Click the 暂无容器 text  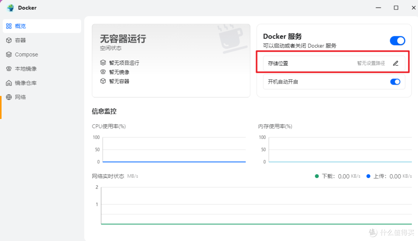119,81
